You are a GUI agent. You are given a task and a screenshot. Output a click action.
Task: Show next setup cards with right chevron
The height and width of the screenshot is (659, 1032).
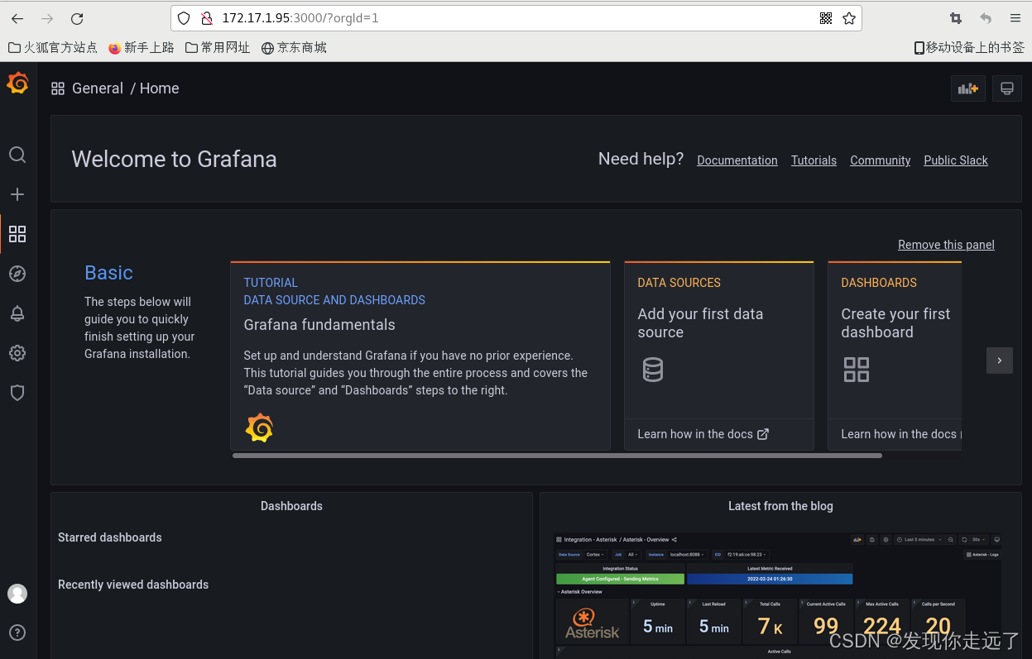click(x=1000, y=361)
